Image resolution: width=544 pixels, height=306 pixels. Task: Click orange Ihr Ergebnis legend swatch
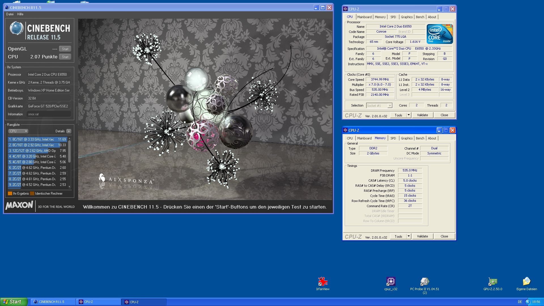click(x=10, y=194)
